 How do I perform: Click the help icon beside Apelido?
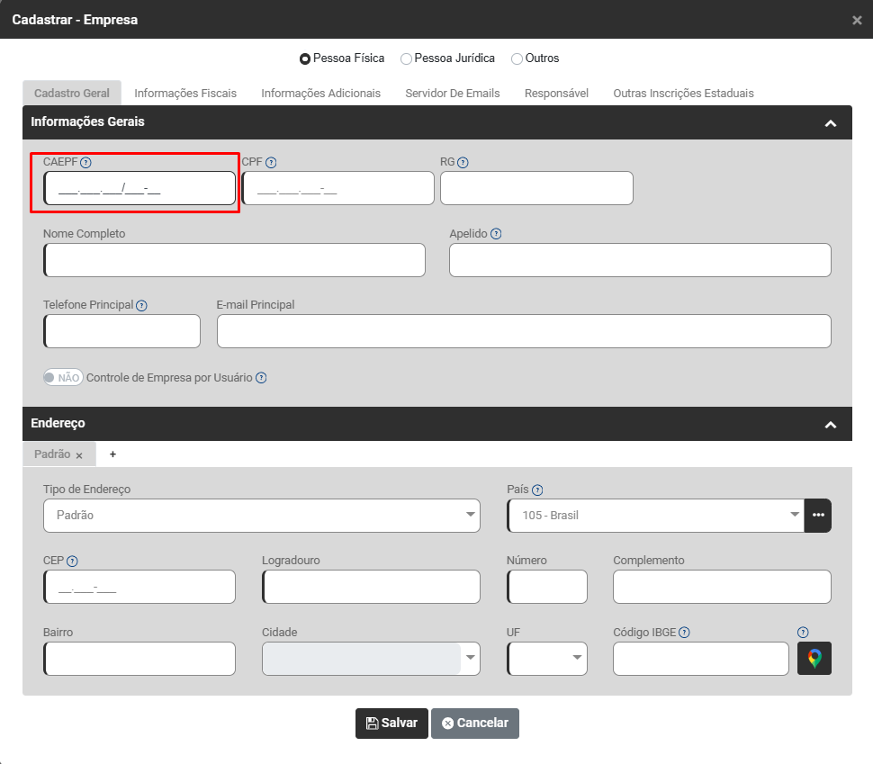(496, 234)
